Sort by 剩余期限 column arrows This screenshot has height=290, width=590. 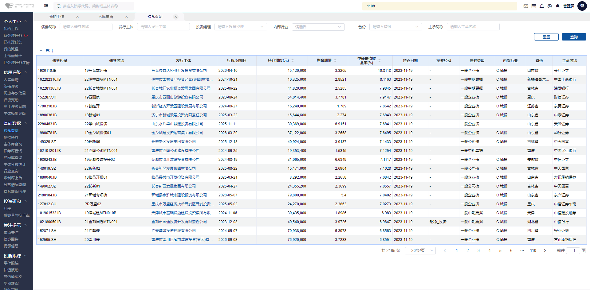pyautogui.click(x=335, y=60)
